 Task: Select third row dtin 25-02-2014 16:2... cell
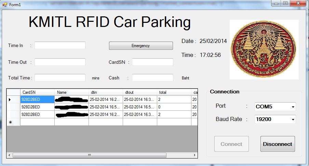click(x=106, y=114)
